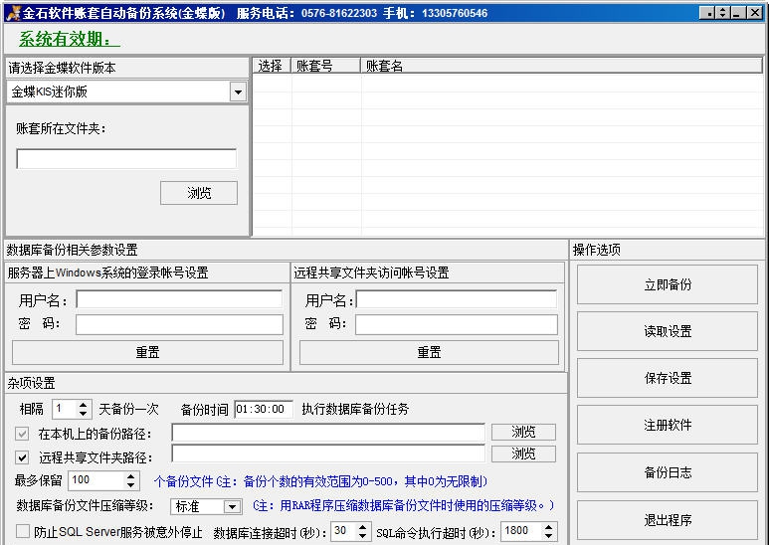Increase the backup interval days by one

click(x=84, y=405)
